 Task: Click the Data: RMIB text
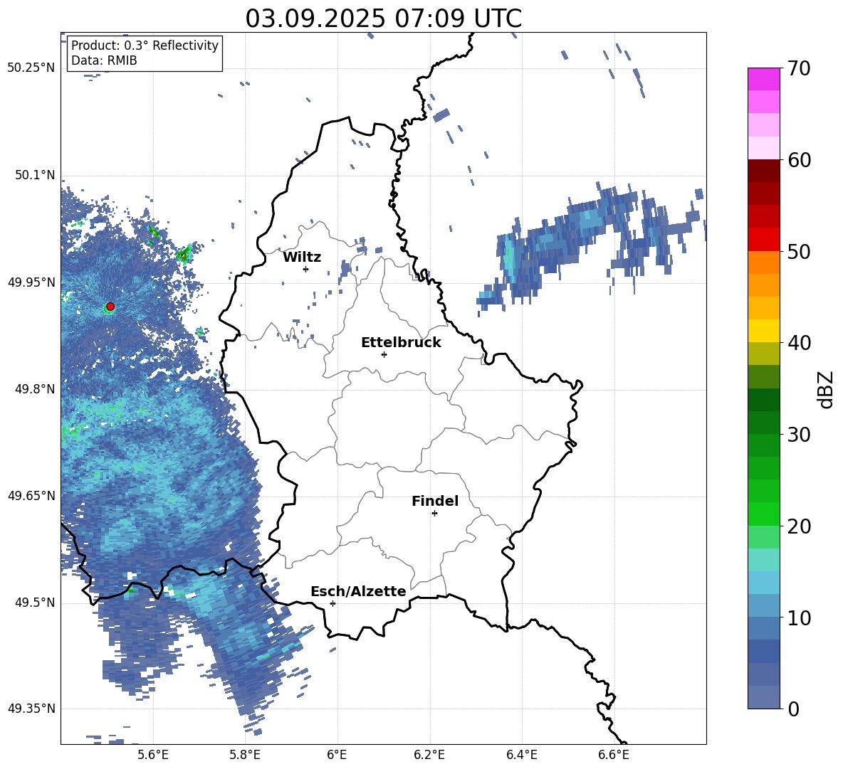click(x=104, y=60)
